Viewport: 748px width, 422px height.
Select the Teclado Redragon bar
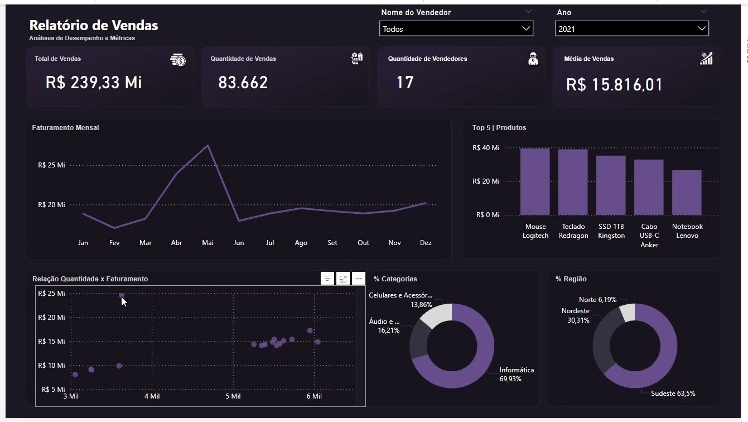[x=573, y=182]
